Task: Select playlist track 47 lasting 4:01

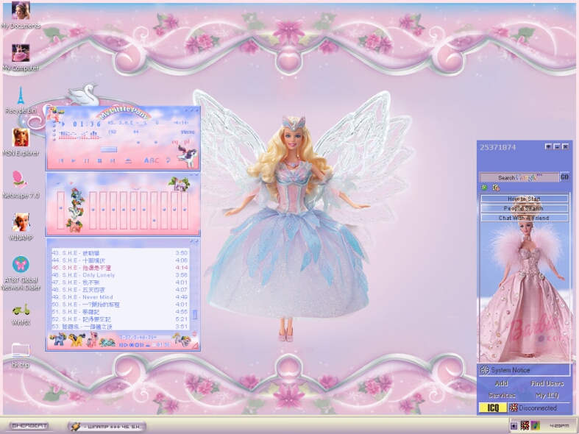Action: 120,282
